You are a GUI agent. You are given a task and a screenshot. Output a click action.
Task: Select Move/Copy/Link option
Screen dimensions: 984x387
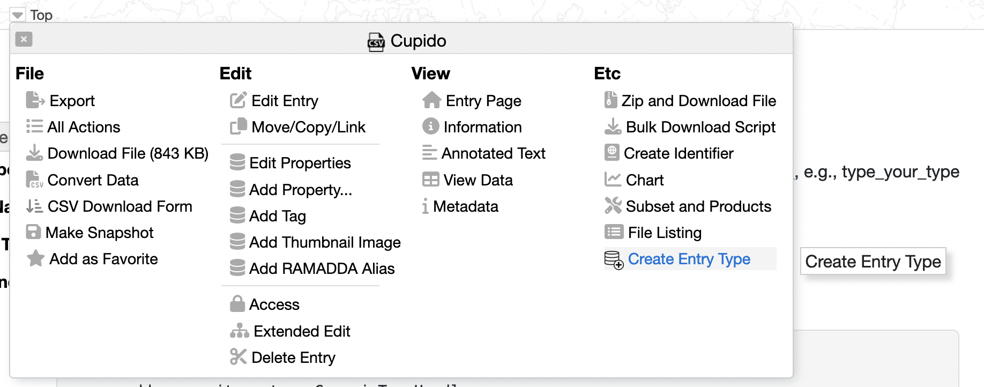[308, 127]
